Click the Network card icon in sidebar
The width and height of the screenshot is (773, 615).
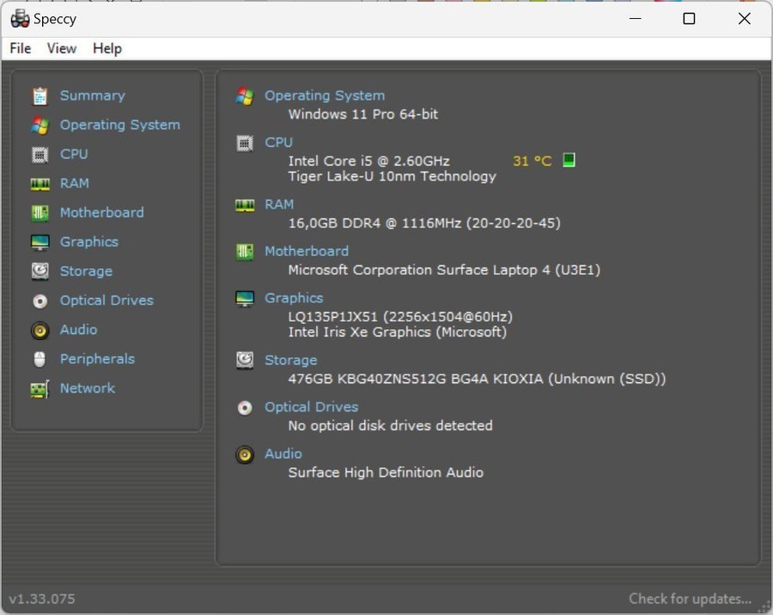pos(40,389)
